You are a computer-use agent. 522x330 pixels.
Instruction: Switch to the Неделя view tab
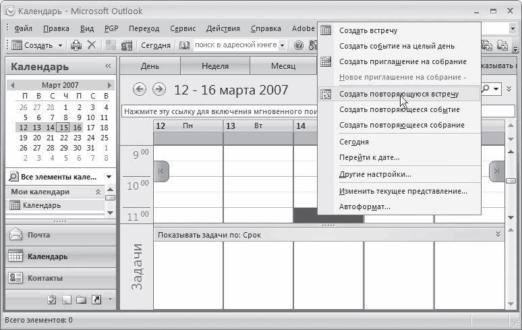(x=215, y=66)
